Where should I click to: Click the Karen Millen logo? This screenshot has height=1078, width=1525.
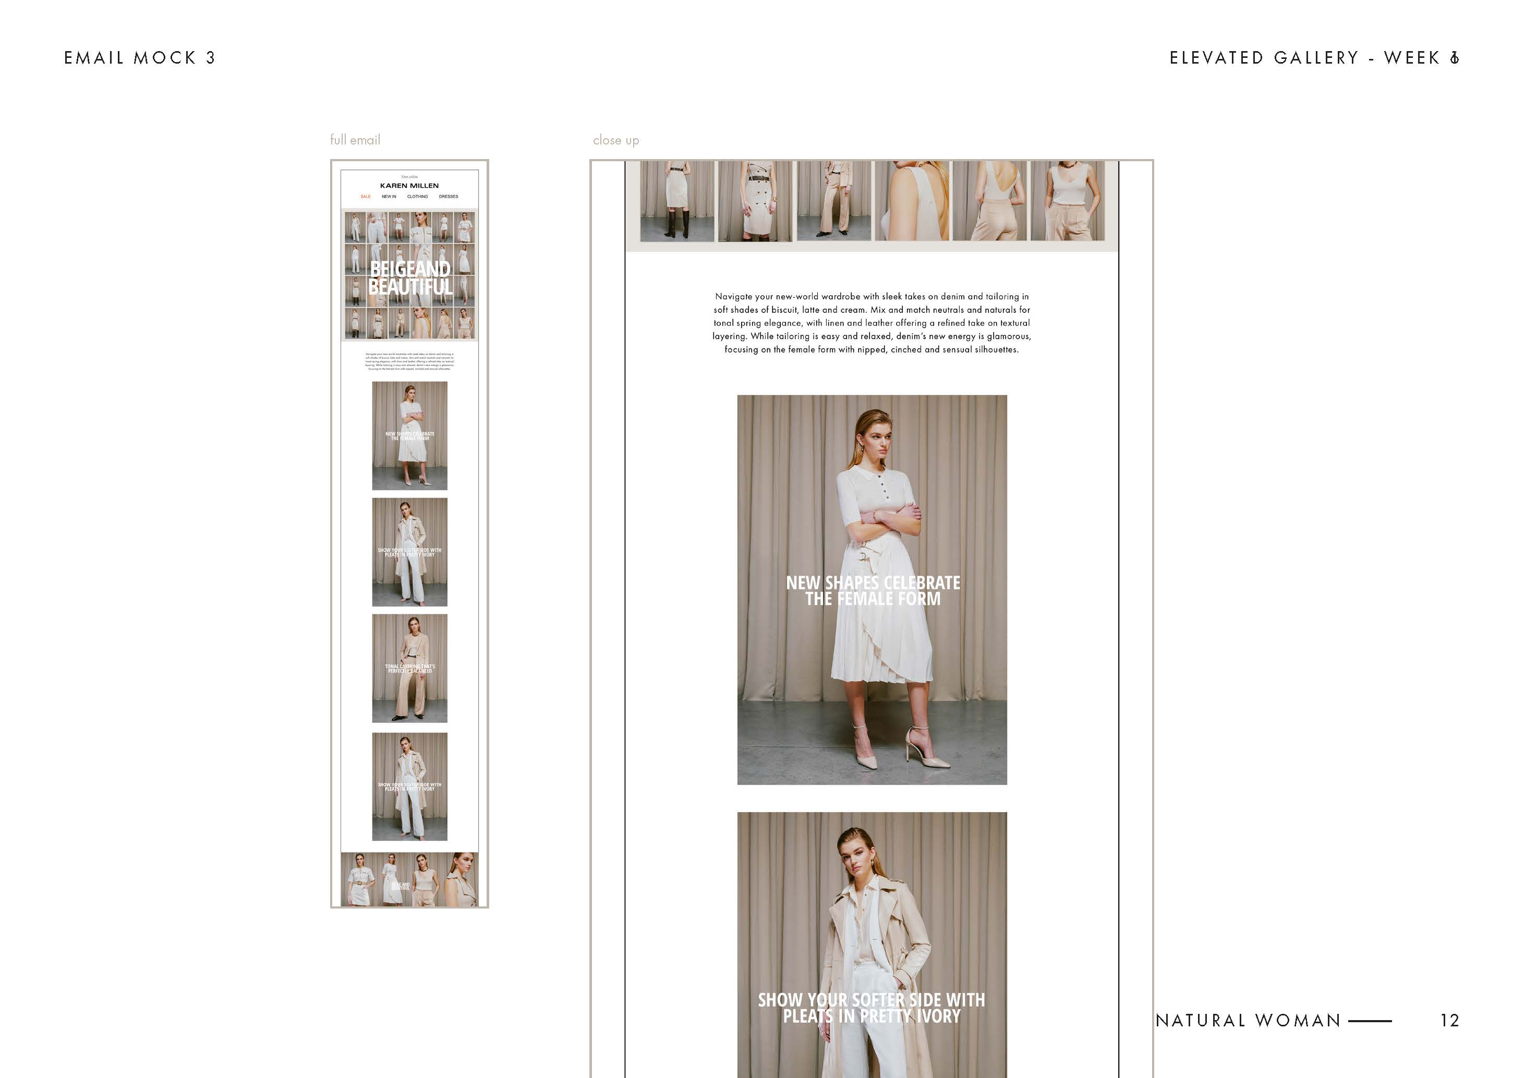pyautogui.click(x=409, y=186)
